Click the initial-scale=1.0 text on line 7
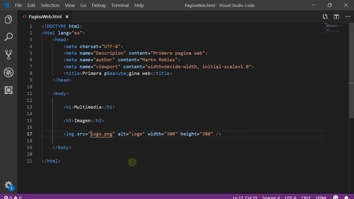The height and width of the screenshot is (199, 354). [225, 66]
